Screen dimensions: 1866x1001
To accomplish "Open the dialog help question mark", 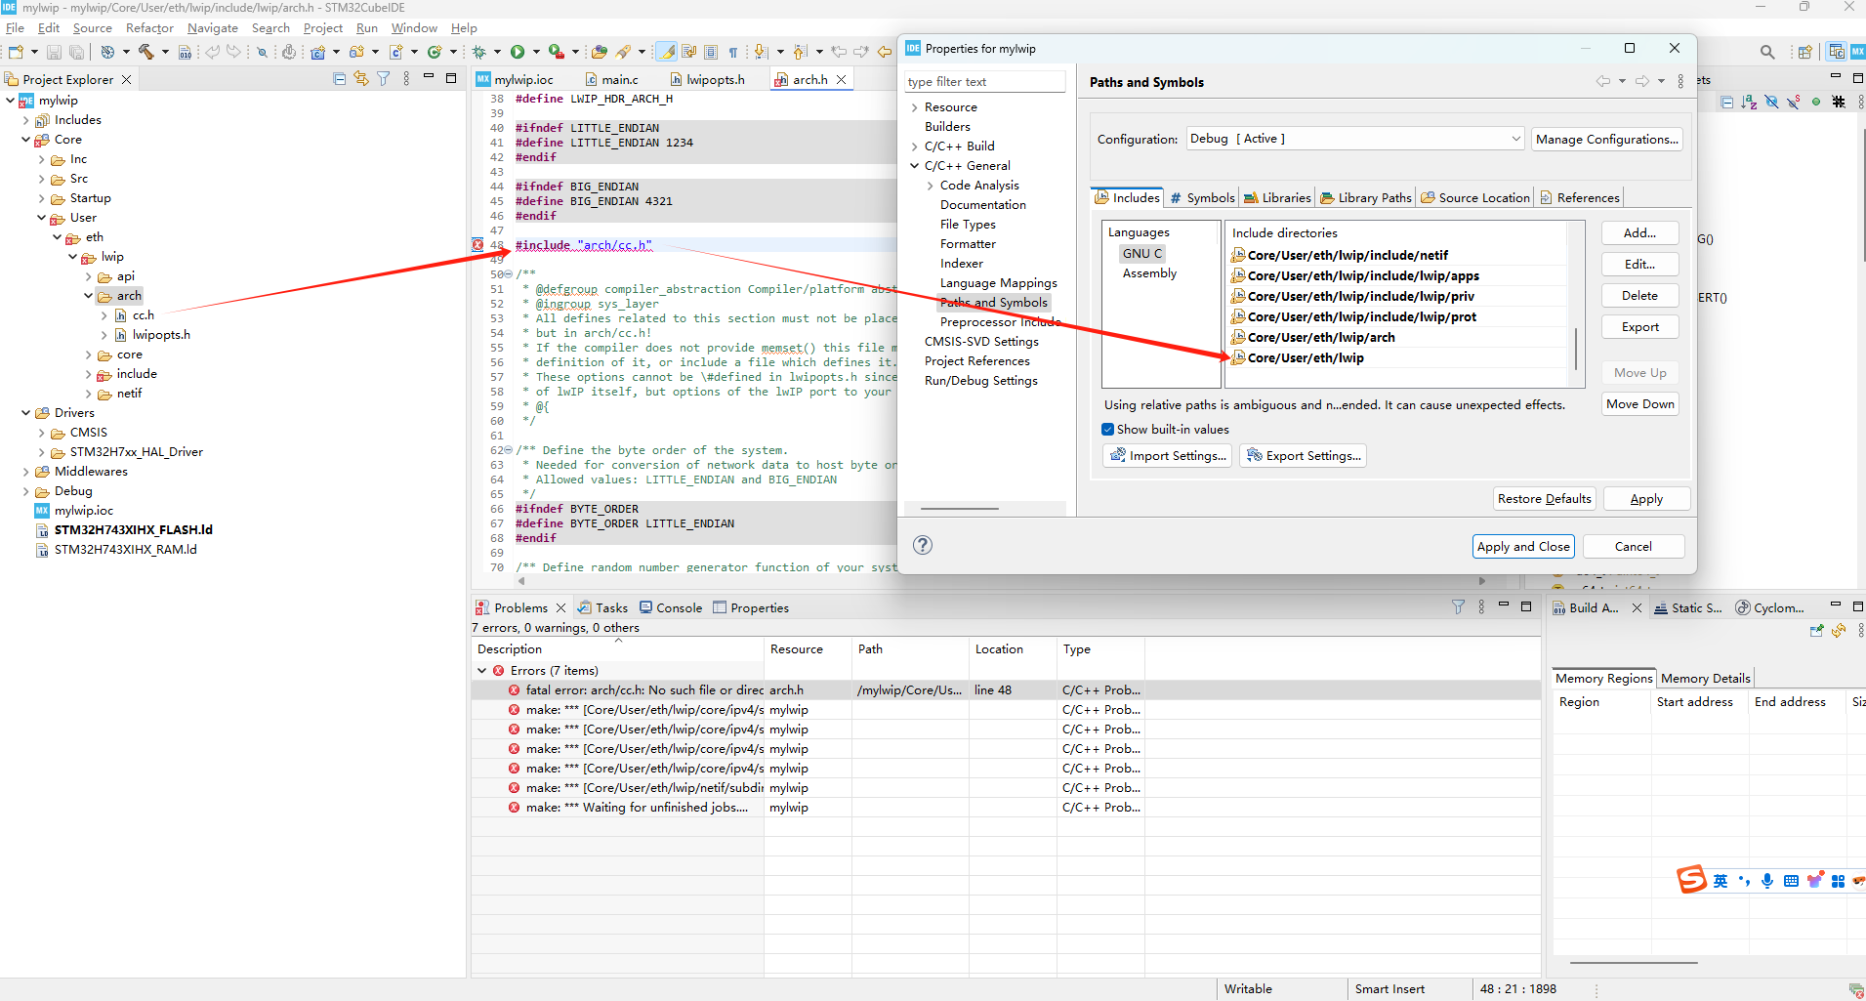I will pos(922,545).
